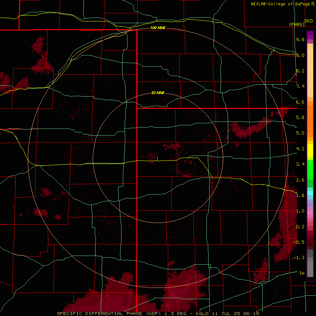Viewport: 316px width, 316px height.
Task: Click the bright green band on the color scale
Action: coord(310,169)
